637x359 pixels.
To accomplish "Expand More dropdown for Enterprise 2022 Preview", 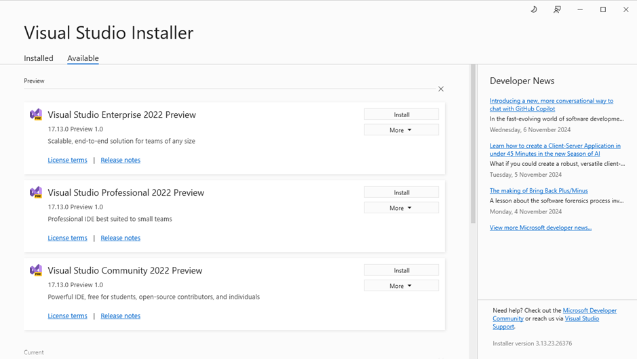I will [402, 130].
